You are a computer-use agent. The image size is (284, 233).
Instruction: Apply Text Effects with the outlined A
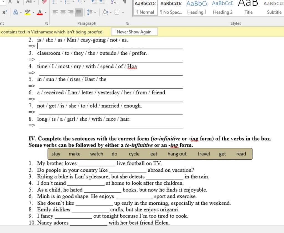coord(16,12)
